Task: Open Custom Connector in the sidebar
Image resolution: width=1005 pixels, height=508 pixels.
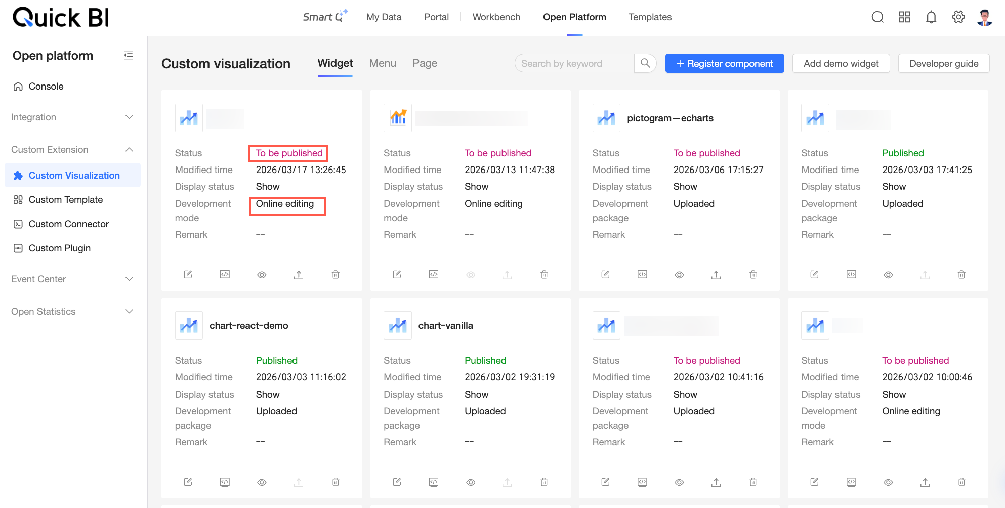Action: (x=73, y=224)
